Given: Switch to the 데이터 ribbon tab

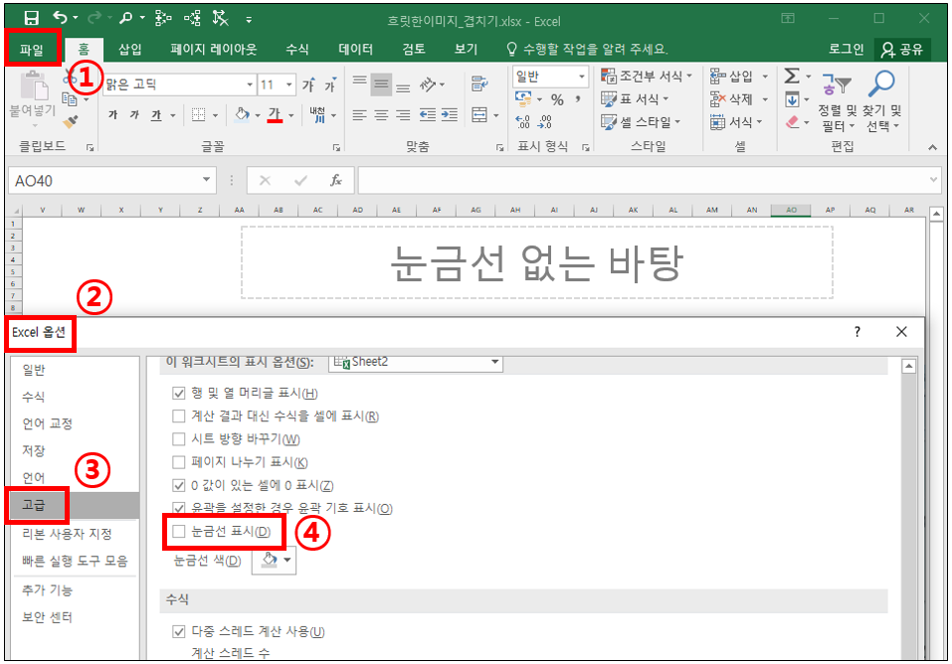Looking at the screenshot, I should (x=356, y=49).
